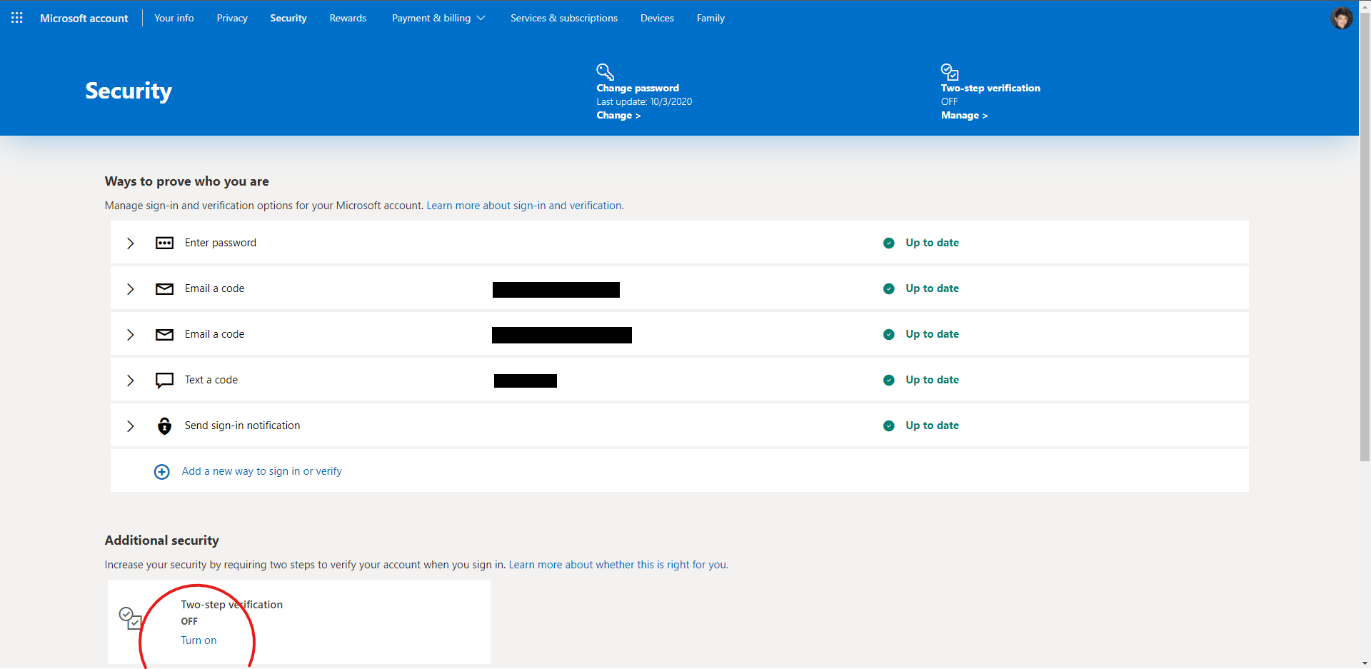Click the Microsoft account home link
The width and height of the screenshot is (1371, 669).
84,18
